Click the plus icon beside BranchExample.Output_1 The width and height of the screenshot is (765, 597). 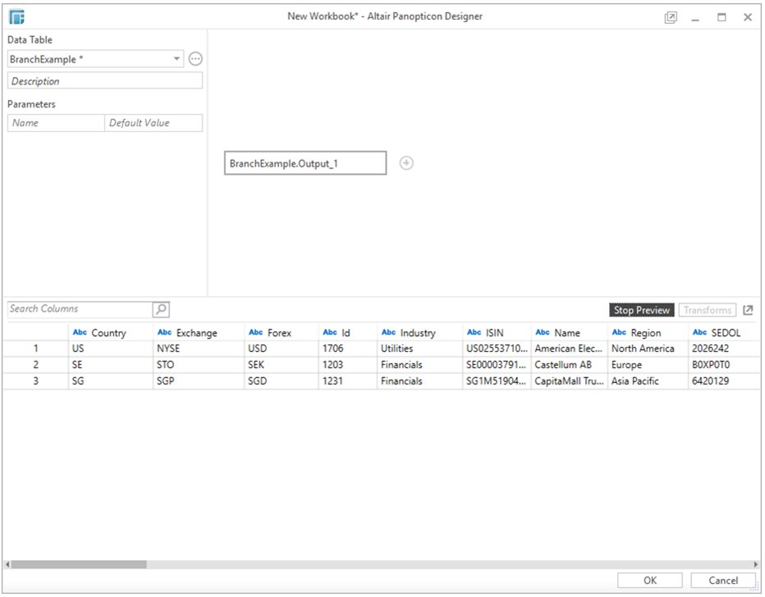coord(406,162)
